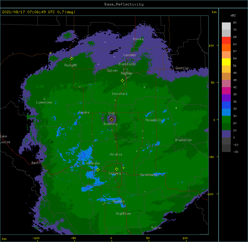Image resolution: width=248 pixels, height=242 pixels.
Task: Select the light blue 30–33 dBZ swatch
Action: click(226, 112)
